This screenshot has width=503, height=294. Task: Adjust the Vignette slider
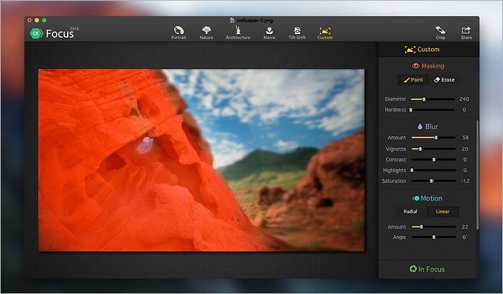tap(433, 149)
